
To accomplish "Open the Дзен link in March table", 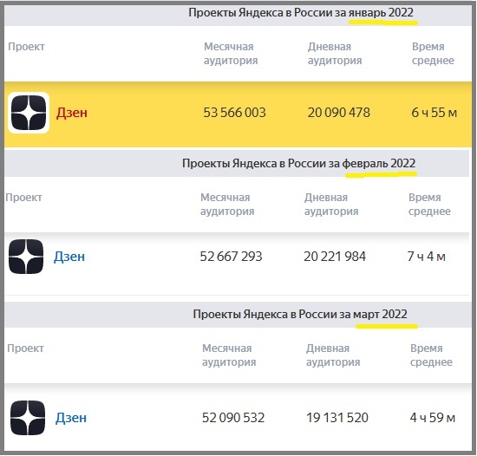I will [71, 418].
